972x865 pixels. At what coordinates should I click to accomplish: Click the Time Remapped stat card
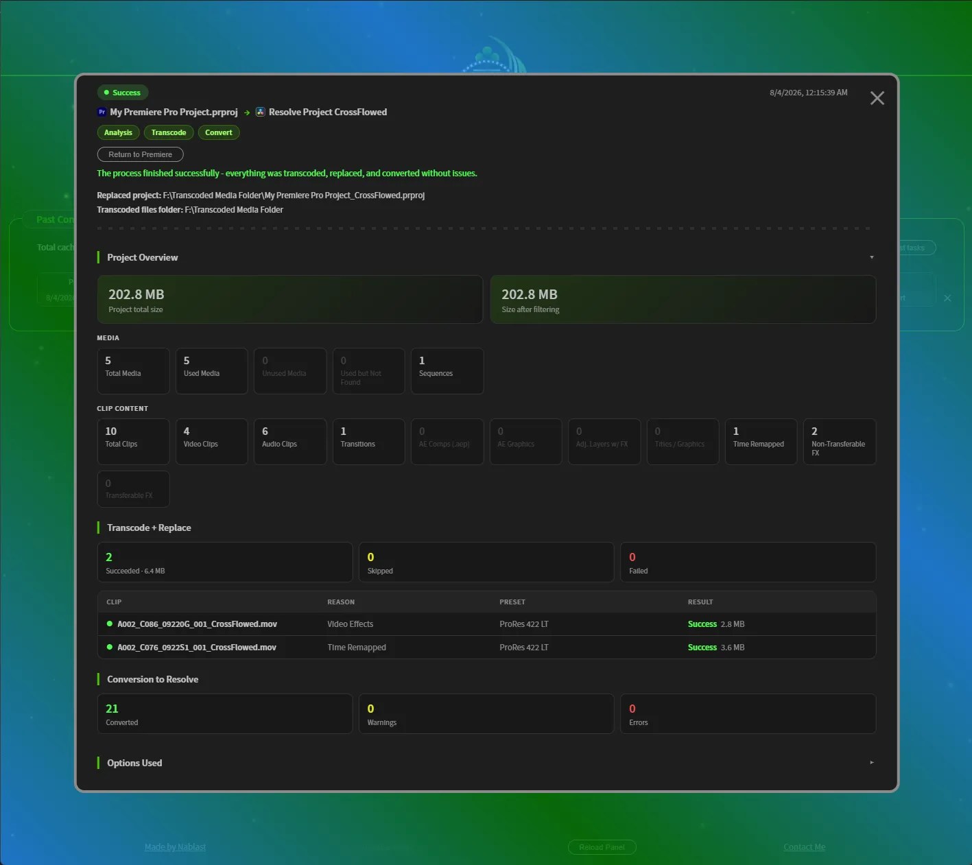(x=761, y=442)
